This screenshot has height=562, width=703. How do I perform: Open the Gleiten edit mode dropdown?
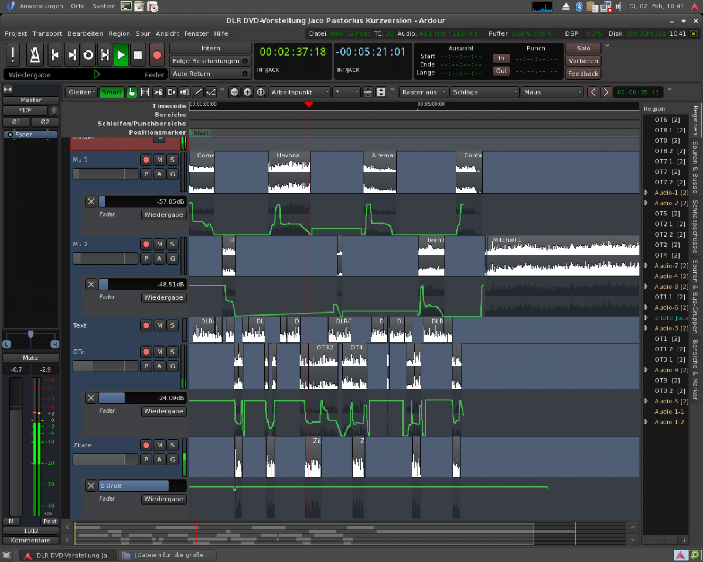(x=81, y=92)
